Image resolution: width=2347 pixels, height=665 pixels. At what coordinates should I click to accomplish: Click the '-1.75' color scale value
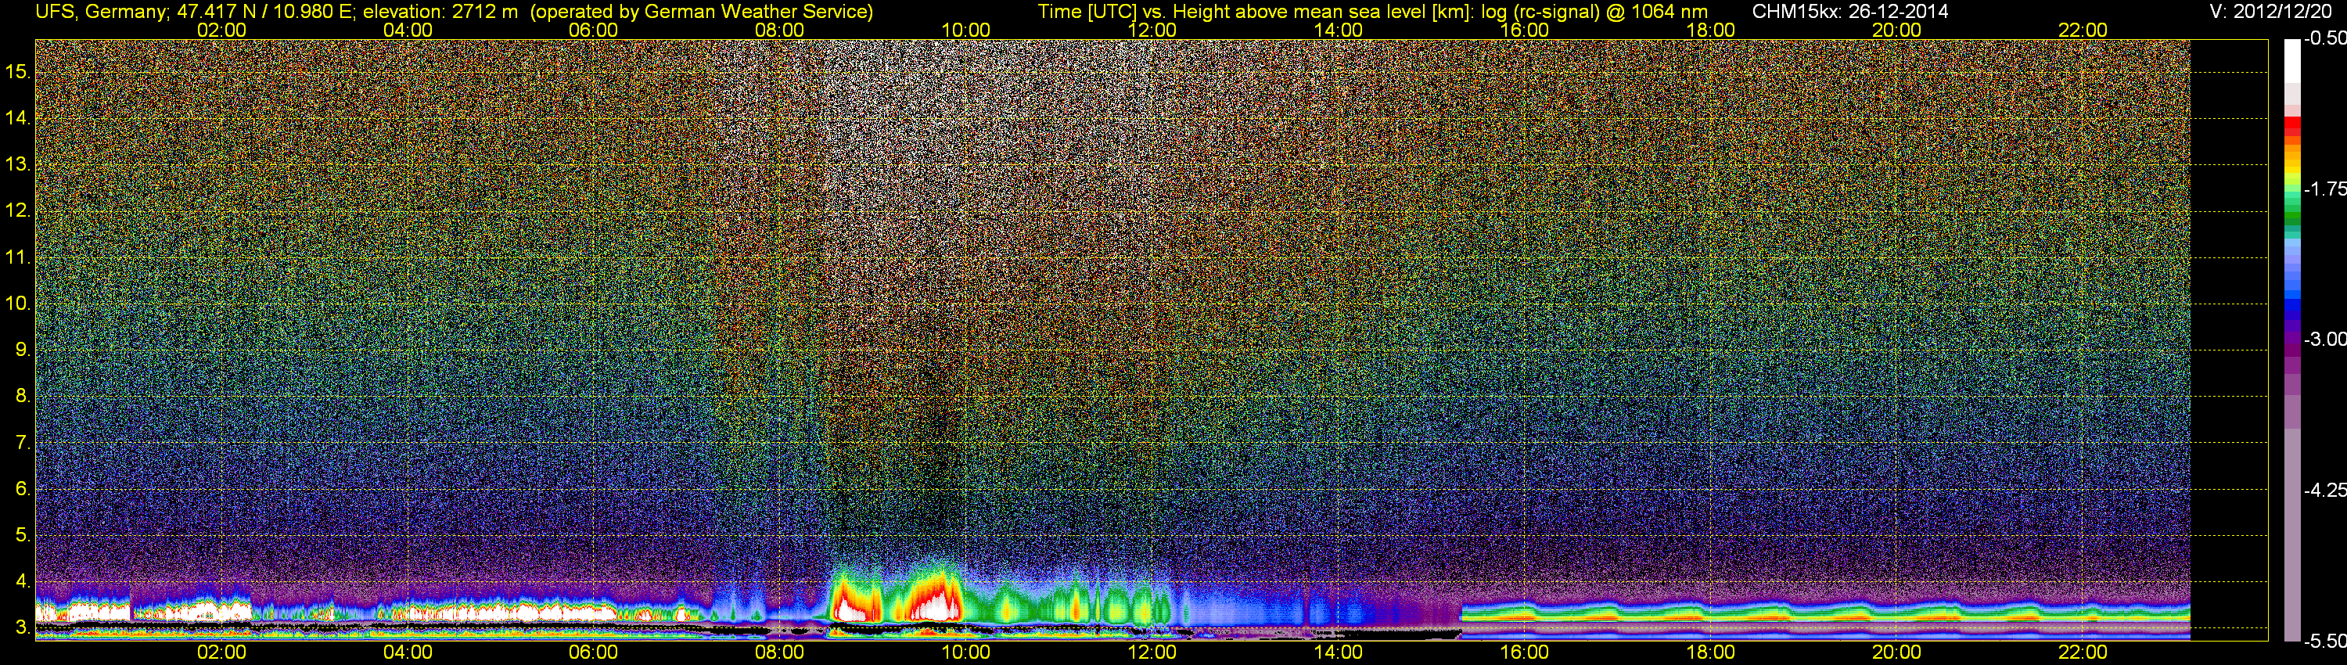coord(2324,189)
